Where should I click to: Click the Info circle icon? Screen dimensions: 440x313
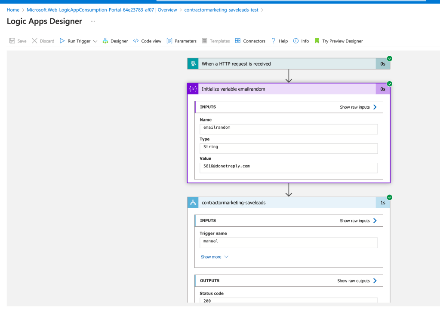pos(296,41)
